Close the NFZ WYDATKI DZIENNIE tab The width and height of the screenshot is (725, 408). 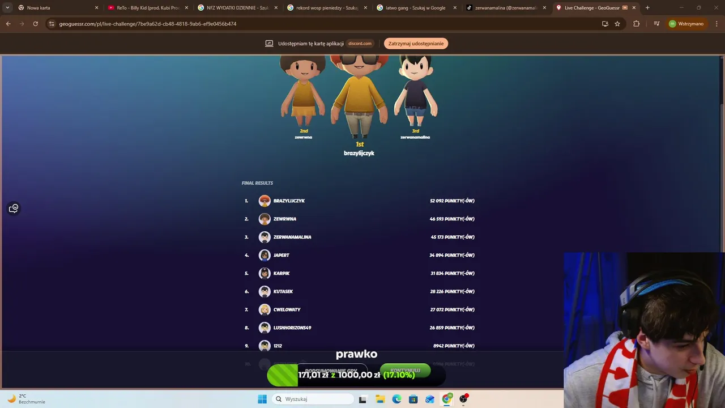tap(276, 8)
